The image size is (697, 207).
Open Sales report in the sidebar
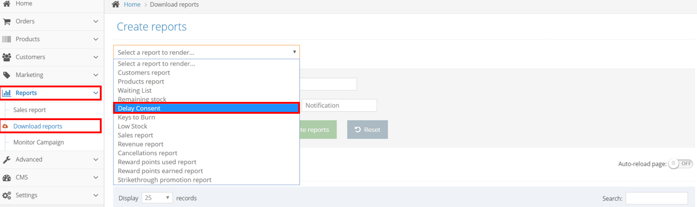pos(30,110)
